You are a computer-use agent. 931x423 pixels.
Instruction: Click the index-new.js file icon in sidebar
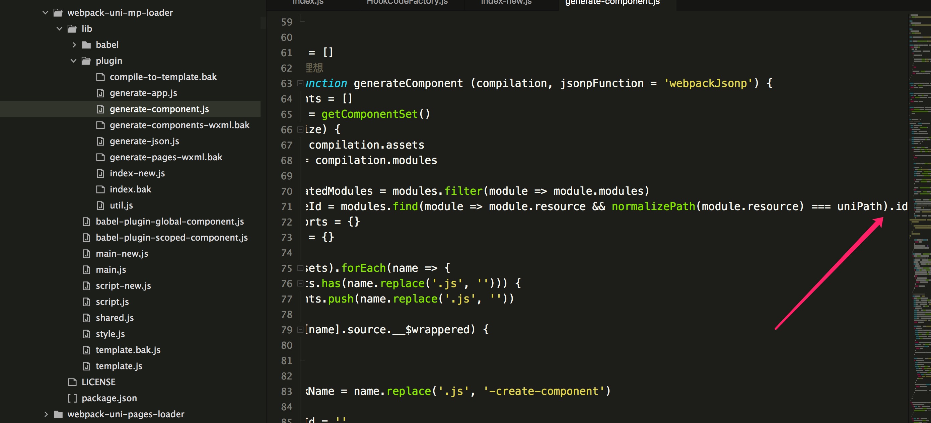pyautogui.click(x=100, y=173)
